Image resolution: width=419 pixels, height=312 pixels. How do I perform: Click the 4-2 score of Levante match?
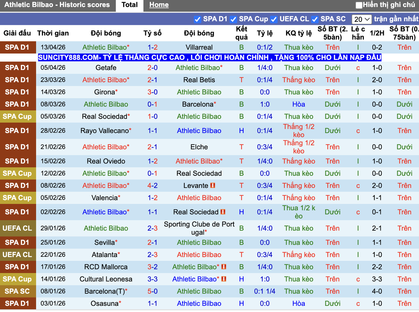coord(153,186)
